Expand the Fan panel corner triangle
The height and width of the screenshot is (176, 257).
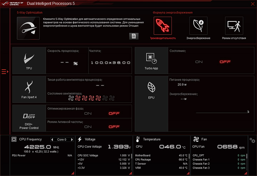pos(246,173)
